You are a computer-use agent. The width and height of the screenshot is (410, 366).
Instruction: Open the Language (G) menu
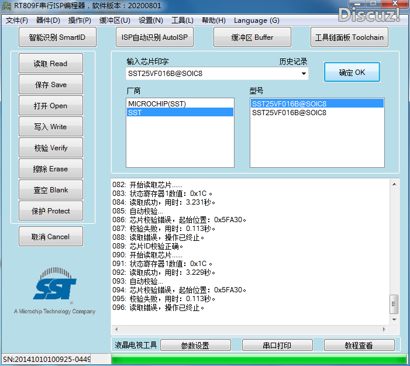[x=256, y=20]
